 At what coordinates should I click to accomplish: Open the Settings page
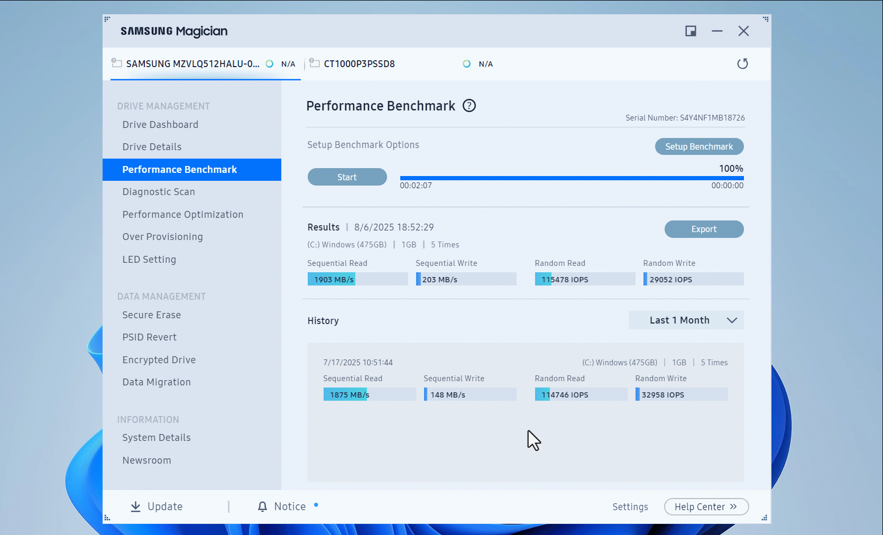tap(630, 506)
